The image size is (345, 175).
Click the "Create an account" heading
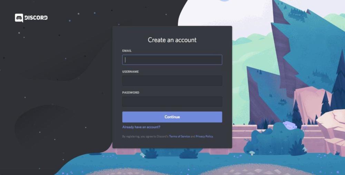[x=172, y=40]
